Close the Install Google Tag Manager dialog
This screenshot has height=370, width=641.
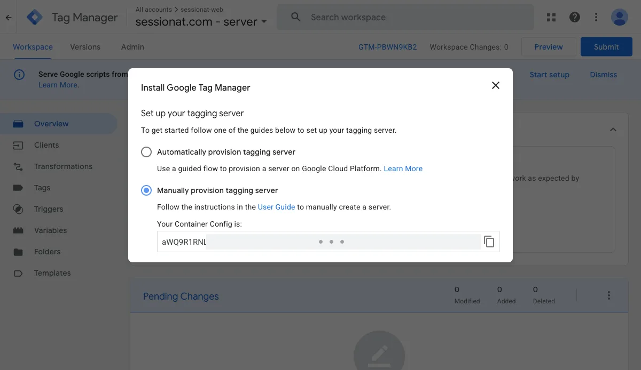[x=496, y=85]
